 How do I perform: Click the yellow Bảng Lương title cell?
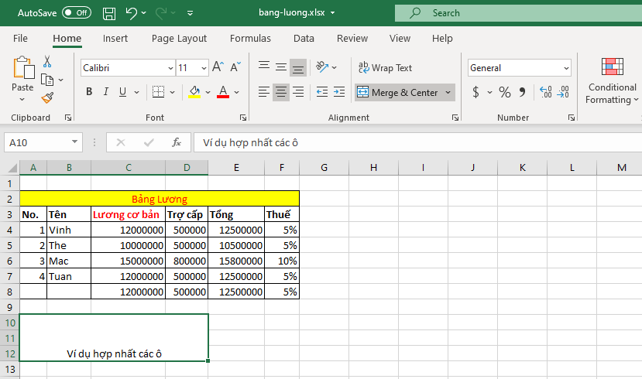[160, 199]
